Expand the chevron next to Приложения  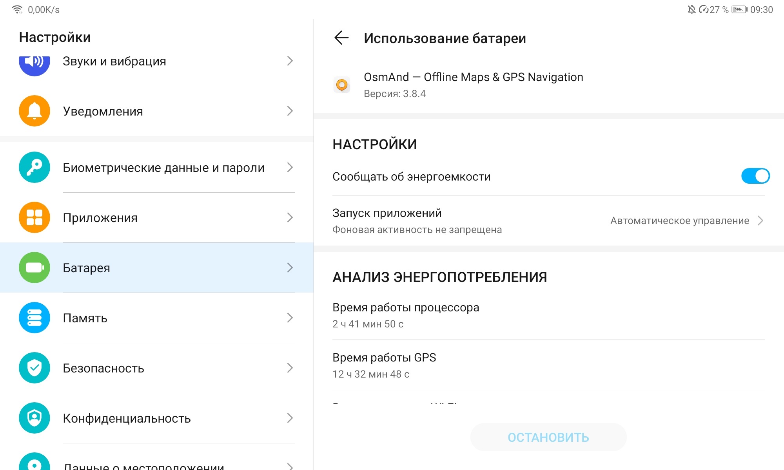click(x=290, y=217)
